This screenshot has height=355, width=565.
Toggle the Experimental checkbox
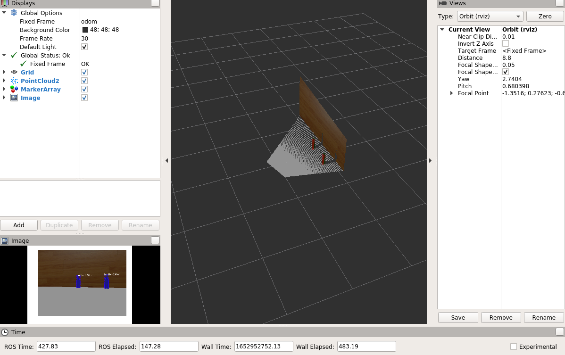click(513, 346)
